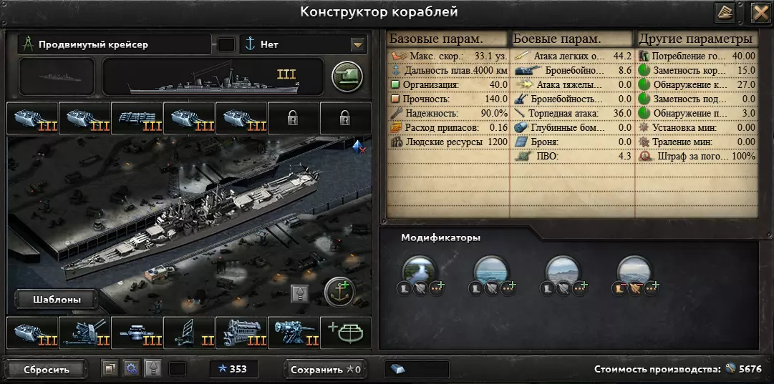Expand the 'Нет' anchor role dropdown

pyautogui.click(x=304, y=44)
